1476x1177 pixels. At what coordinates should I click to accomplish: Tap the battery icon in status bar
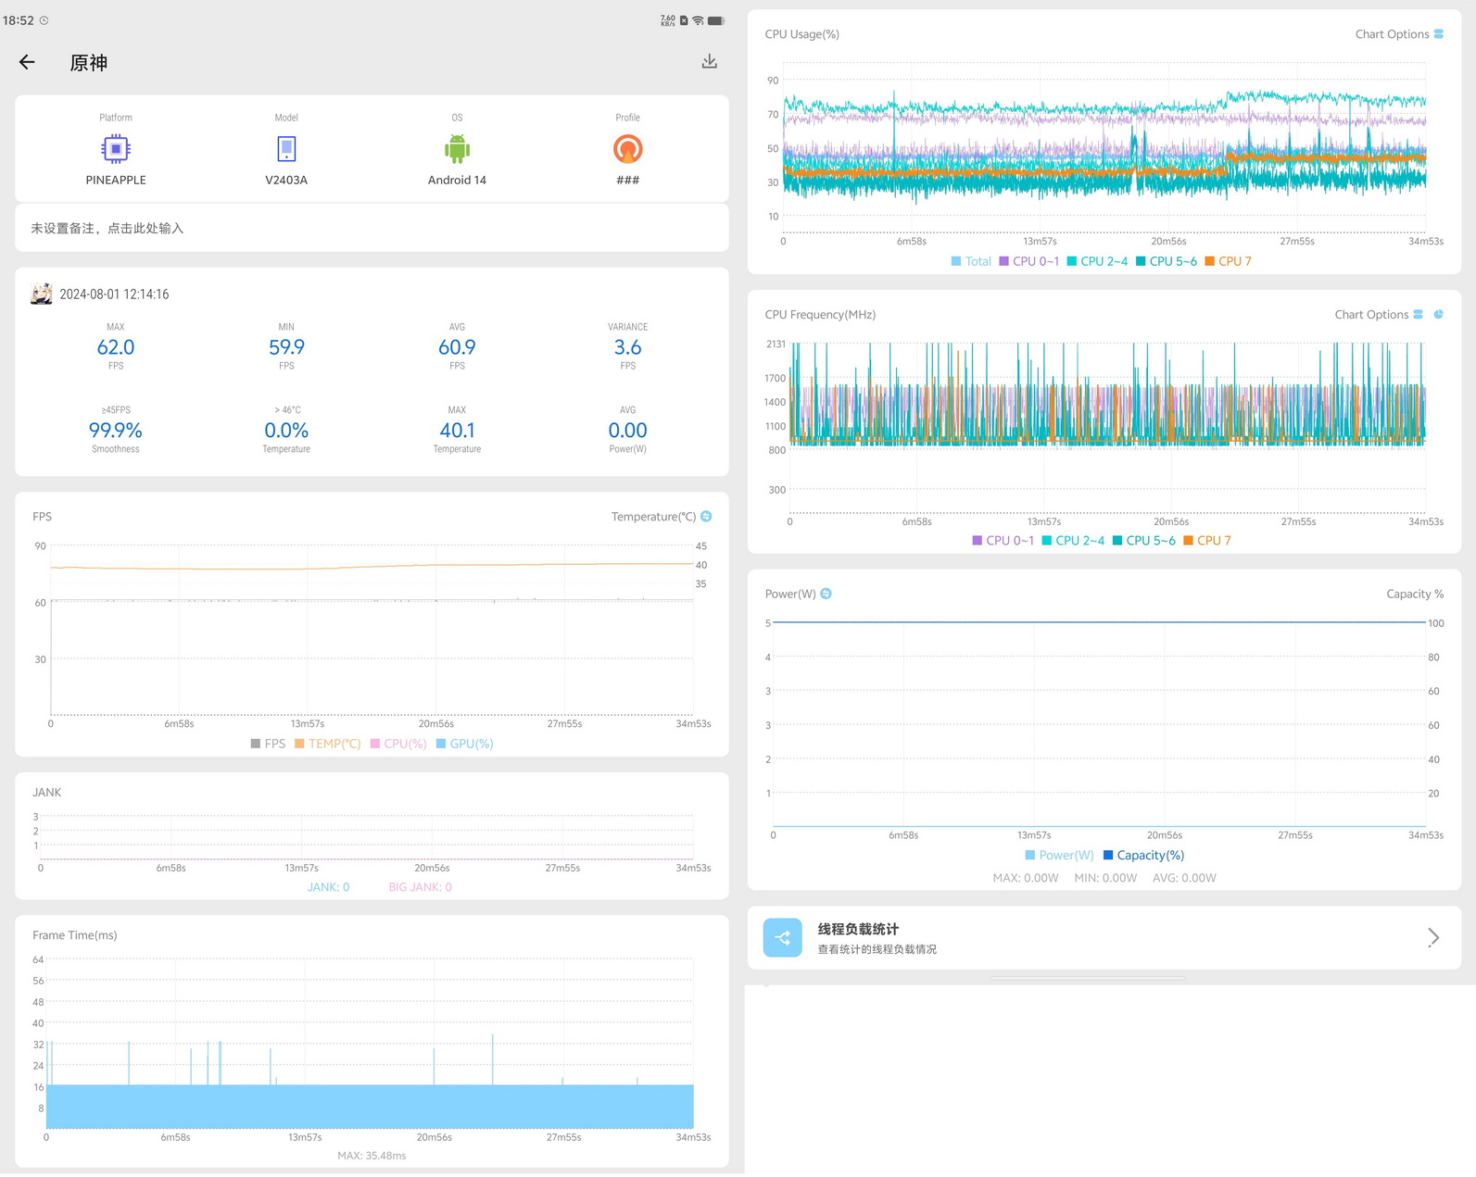click(x=715, y=20)
